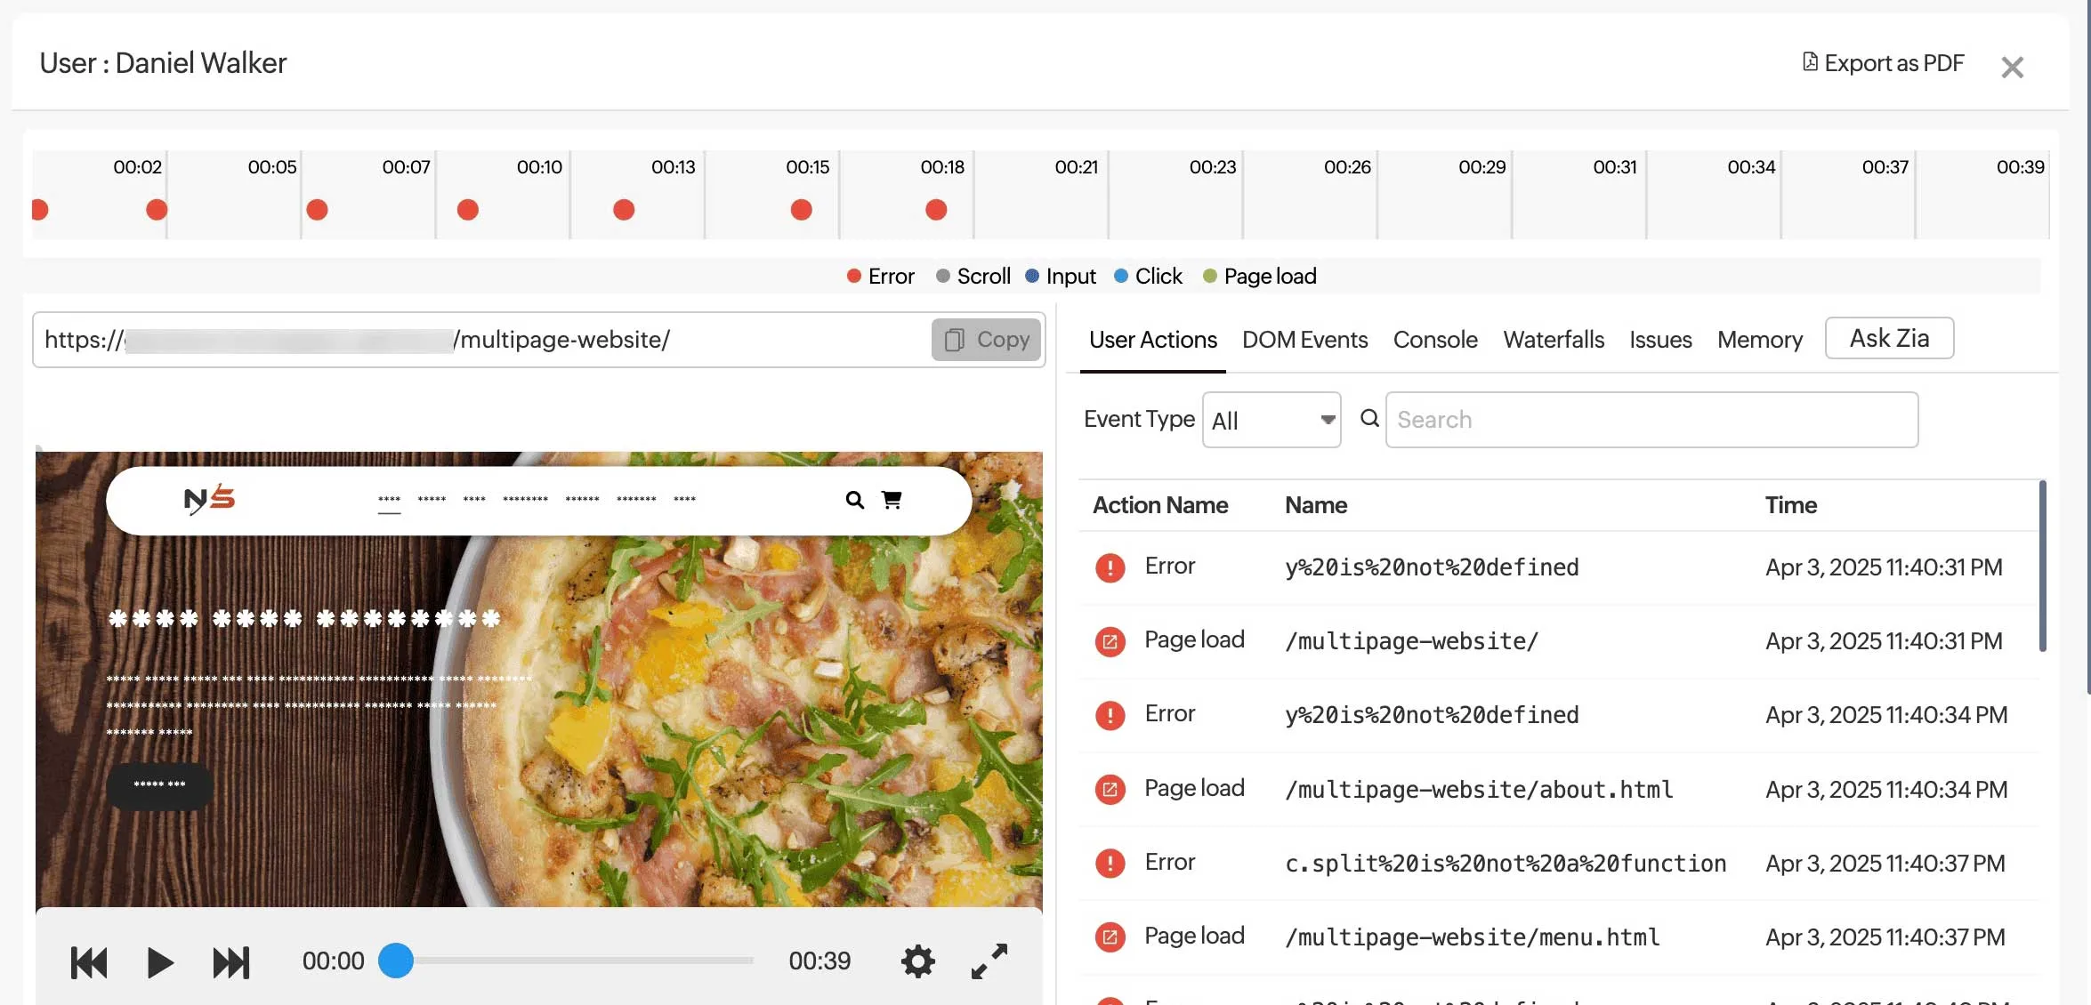Screen dimensions: 2091x1005
Task: Click the page load icon for /multipage-website/
Action: point(1110,641)
